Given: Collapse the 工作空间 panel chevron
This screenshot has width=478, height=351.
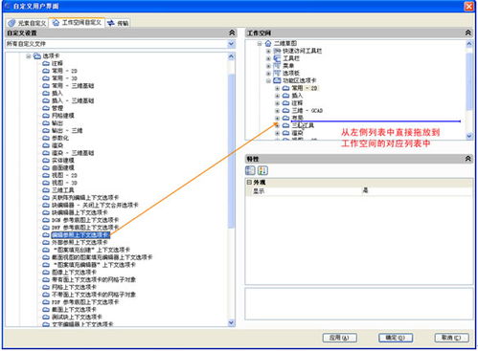Looking at the screenshot, I should (467, 33).
